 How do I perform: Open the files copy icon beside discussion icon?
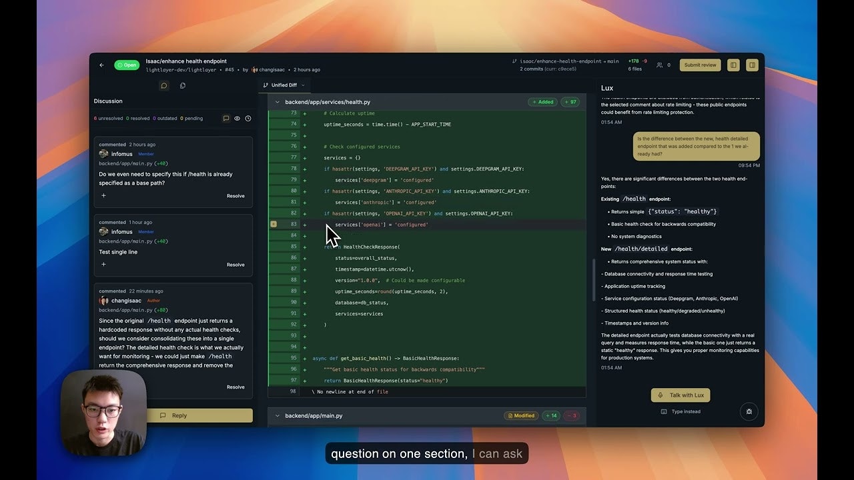pos(183,85)
